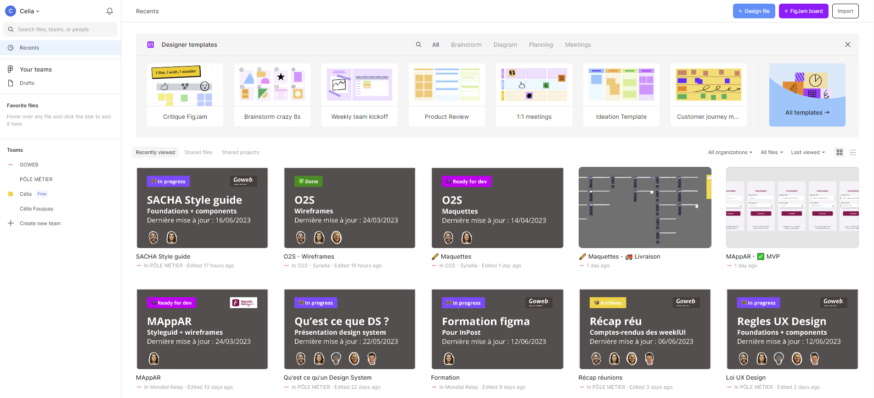874x398 pixels.
Task: Switch to the Shared projects tab
Action: tap(240, 152)
